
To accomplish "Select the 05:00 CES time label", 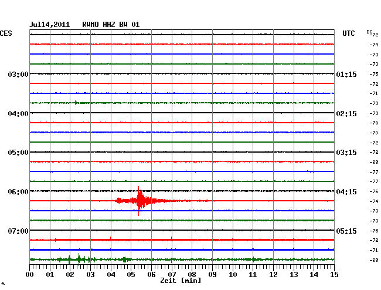I will 18,153.
